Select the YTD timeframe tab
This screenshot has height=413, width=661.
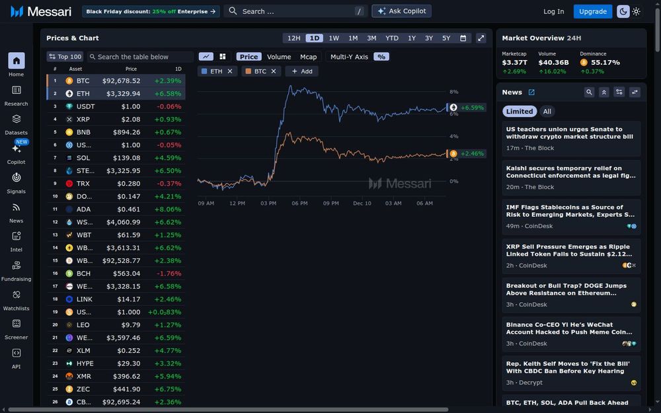tap(391, 38)
